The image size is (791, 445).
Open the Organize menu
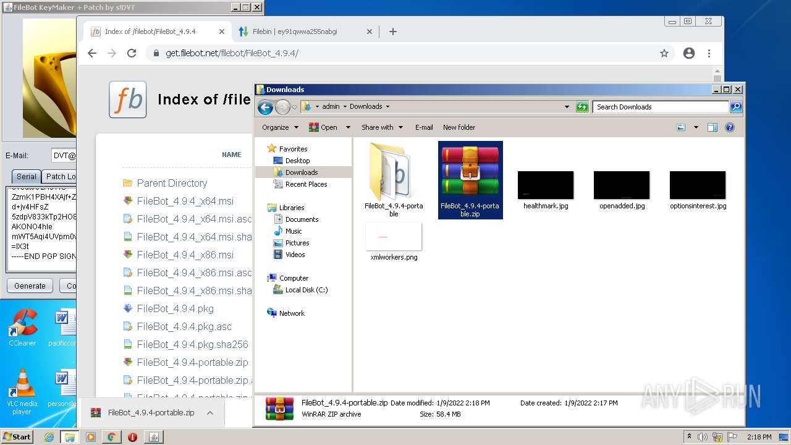point(280,127)
